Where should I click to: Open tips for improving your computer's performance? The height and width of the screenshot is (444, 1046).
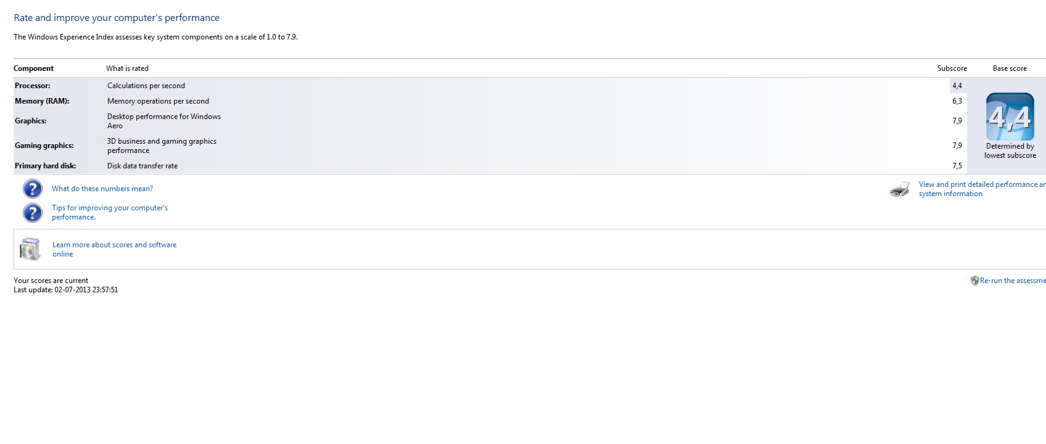tap(110, 213)
